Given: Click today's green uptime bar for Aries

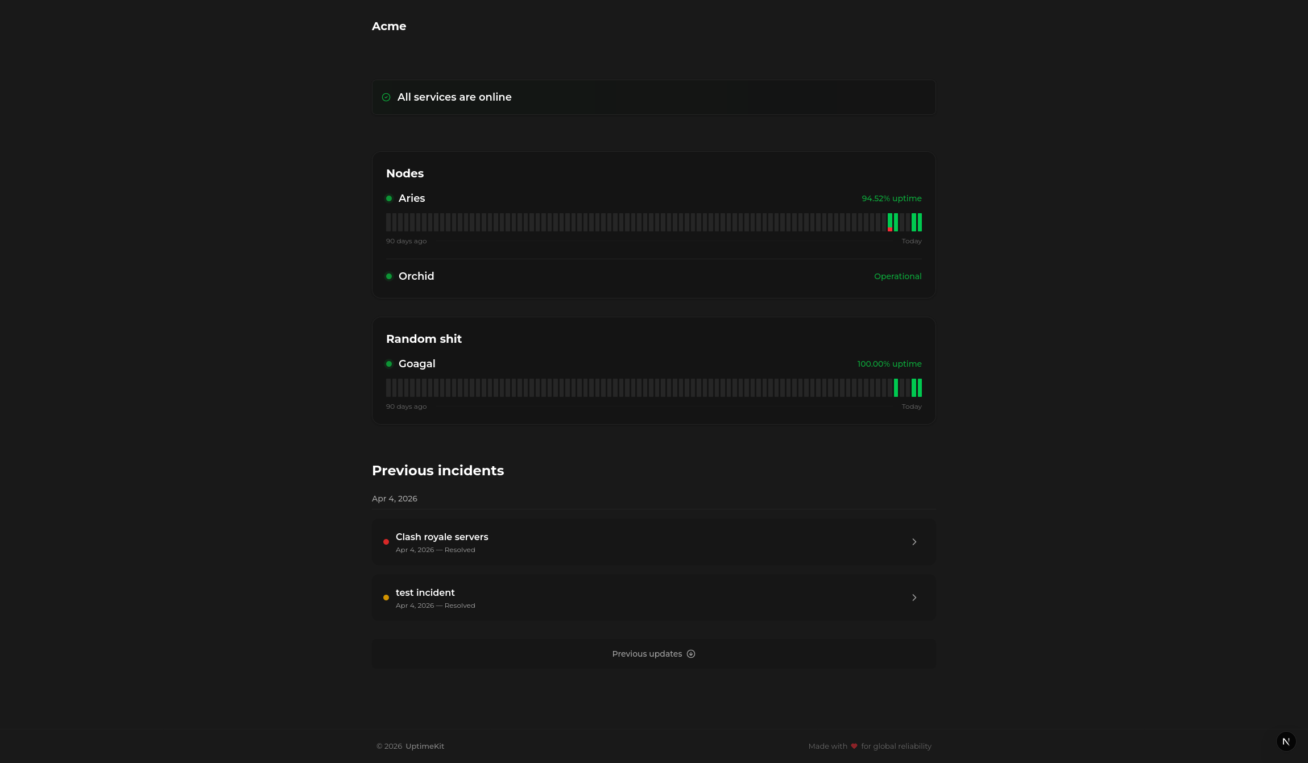Looking at the screenshot, I should click(920, 222).
